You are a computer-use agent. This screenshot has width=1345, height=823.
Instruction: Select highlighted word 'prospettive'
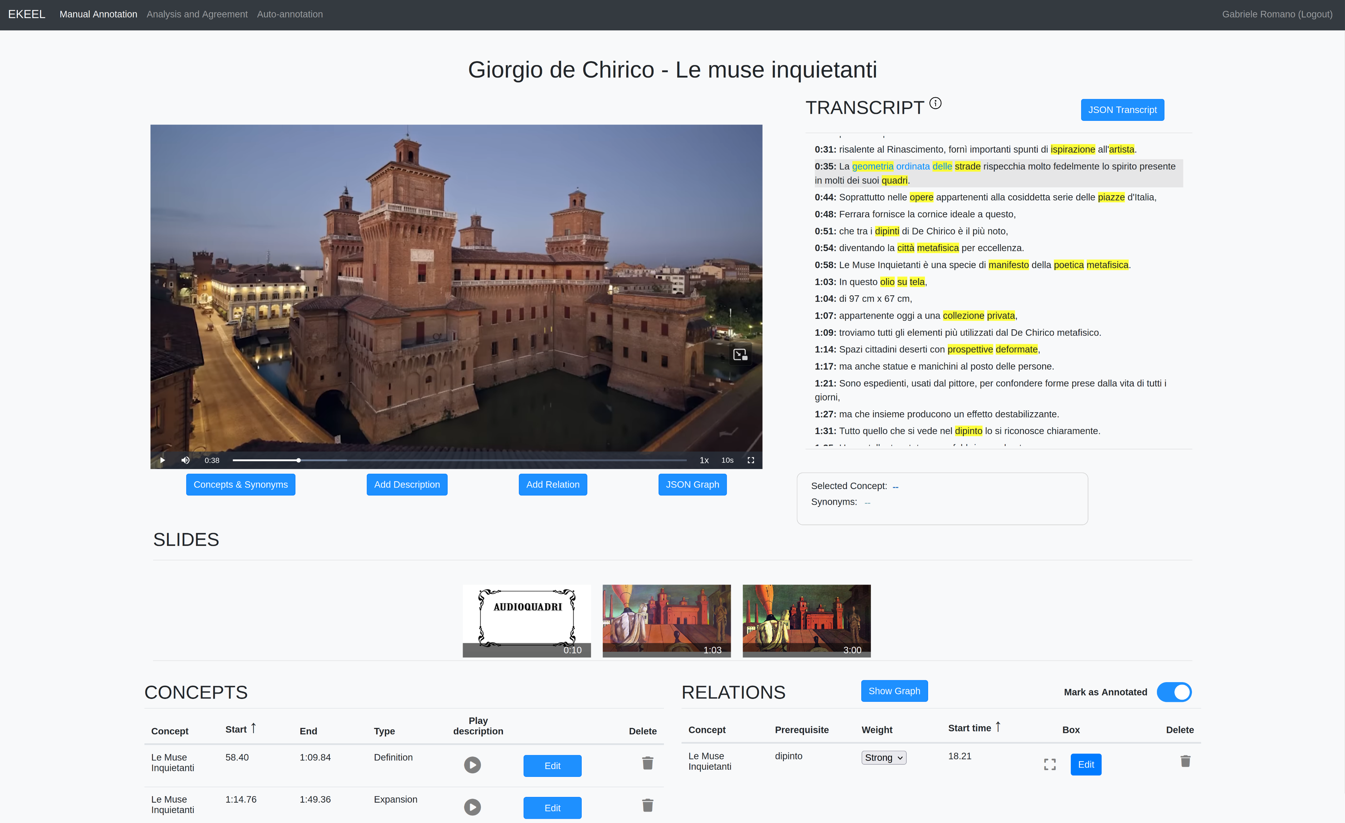970,349
